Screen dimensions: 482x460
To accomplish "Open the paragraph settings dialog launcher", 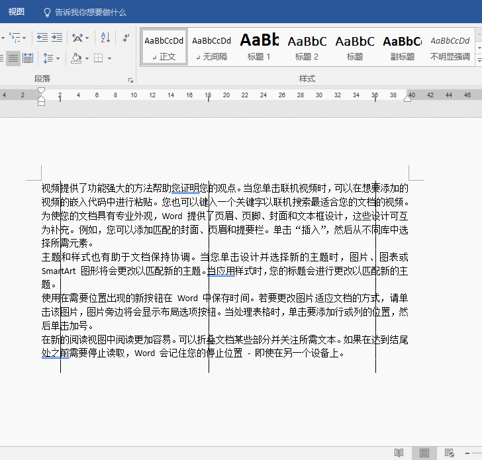I will pyautogui.click(x=130, y=80).
